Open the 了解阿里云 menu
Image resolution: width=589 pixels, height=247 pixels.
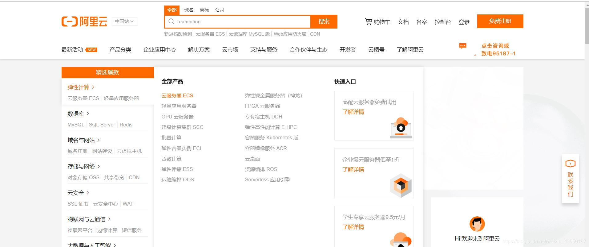coord(410,50)
